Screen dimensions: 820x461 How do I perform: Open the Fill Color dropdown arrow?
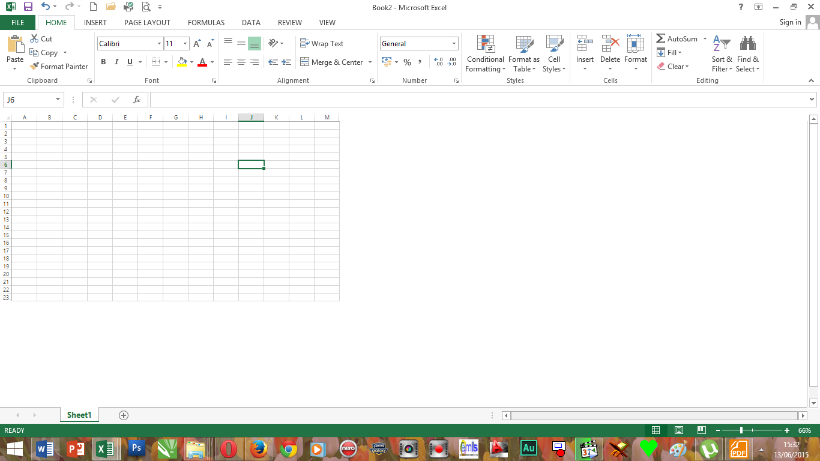[191, 62]
